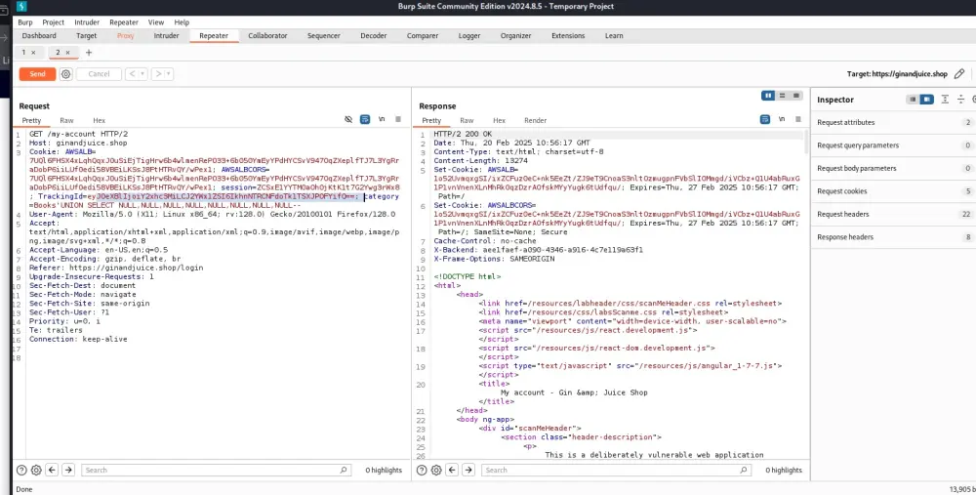This screenshot has height=495, width=976.
Task: Click the hide-eye icon in the Request panel
Action: point(348,120)
